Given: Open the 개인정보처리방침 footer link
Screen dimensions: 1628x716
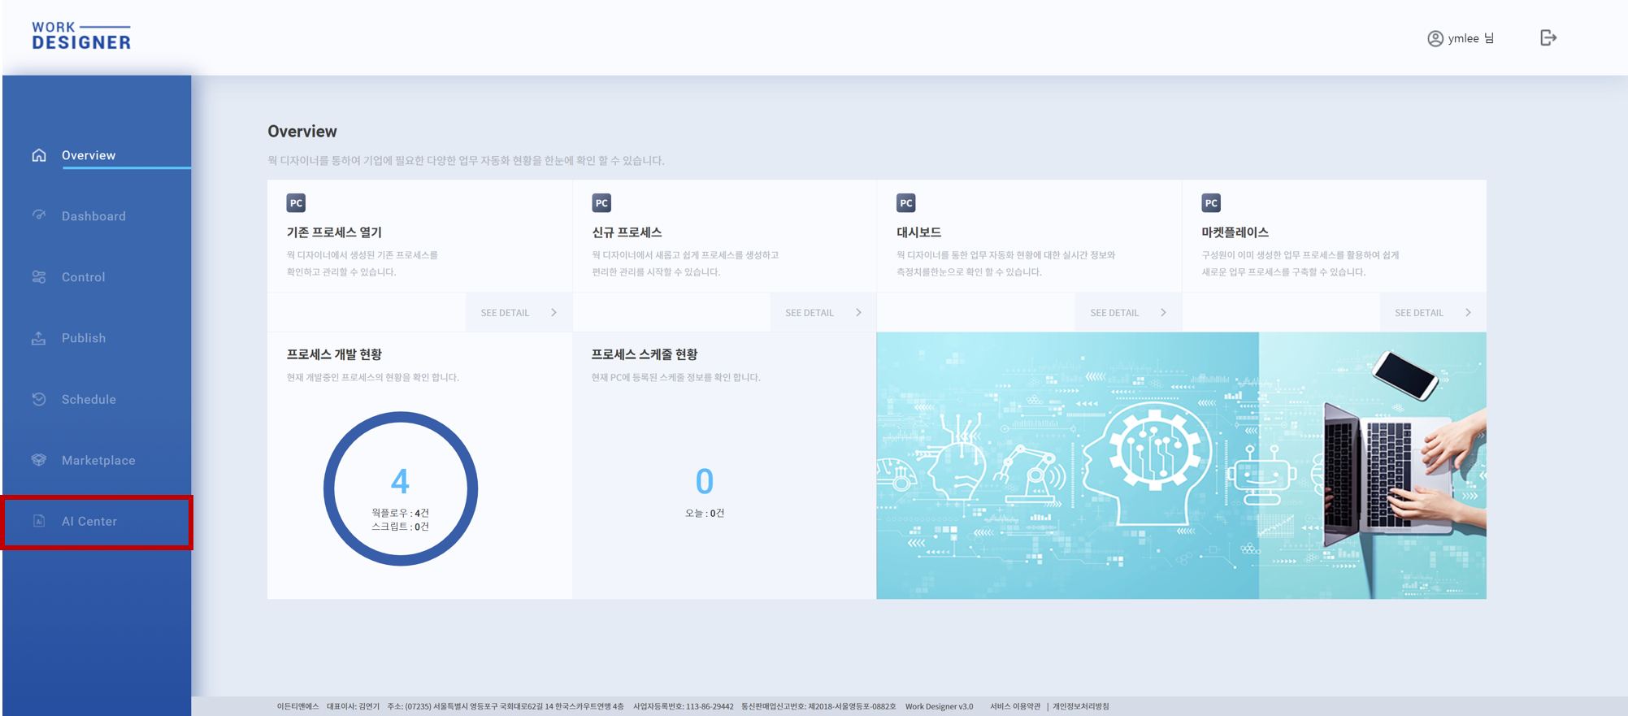Looking at the screenshot, I should click(x=1081, y=706).
